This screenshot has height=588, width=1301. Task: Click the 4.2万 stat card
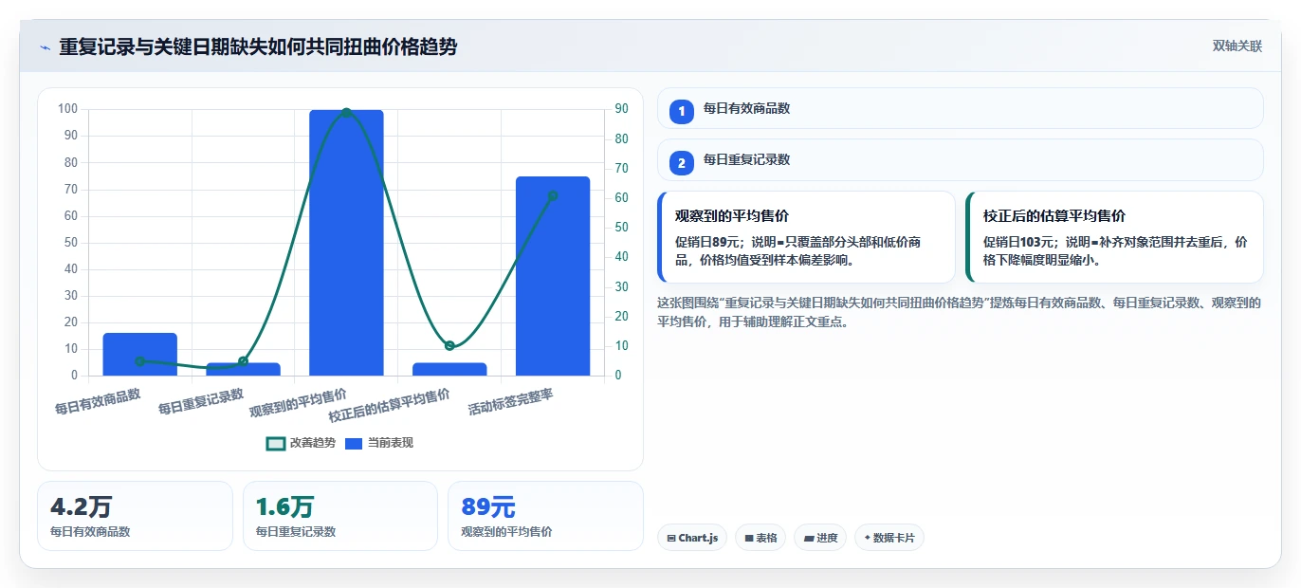(x=135, y=516)
